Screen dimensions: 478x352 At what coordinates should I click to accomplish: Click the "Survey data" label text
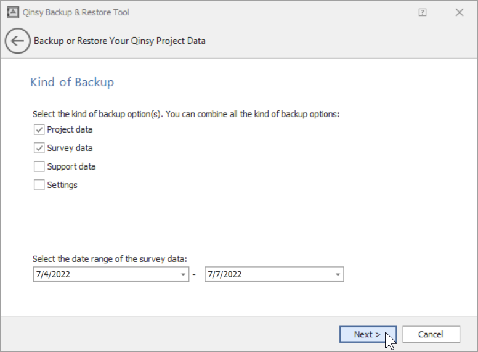point(70,148)
